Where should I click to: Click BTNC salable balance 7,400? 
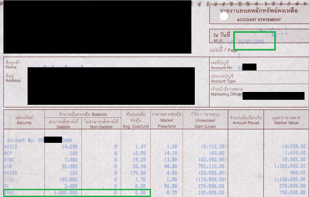[x=71, y=160]
